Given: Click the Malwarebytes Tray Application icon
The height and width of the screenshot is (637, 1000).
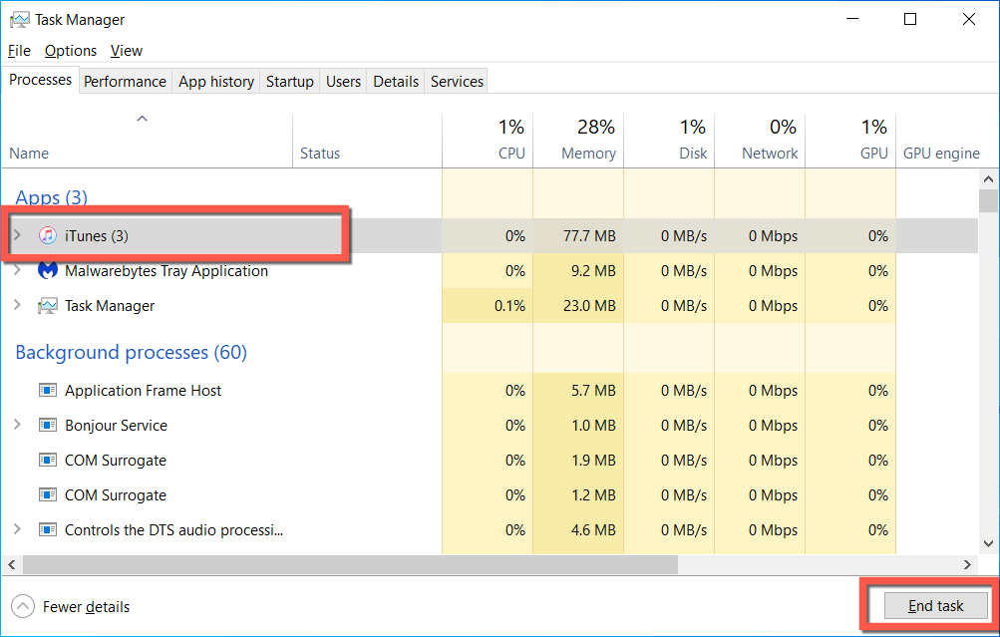Looking at the screenshot, I should pyautogui.click(x=47, y=271).
